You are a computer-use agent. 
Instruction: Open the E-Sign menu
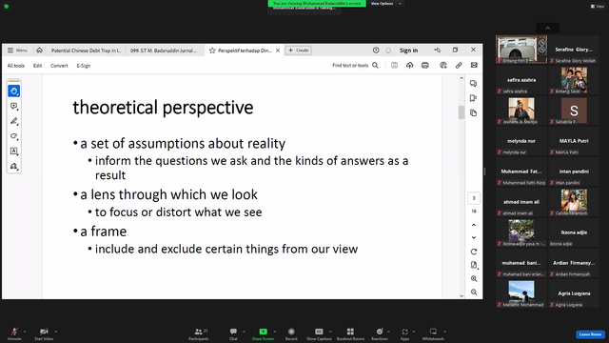(x=84, y=66)
